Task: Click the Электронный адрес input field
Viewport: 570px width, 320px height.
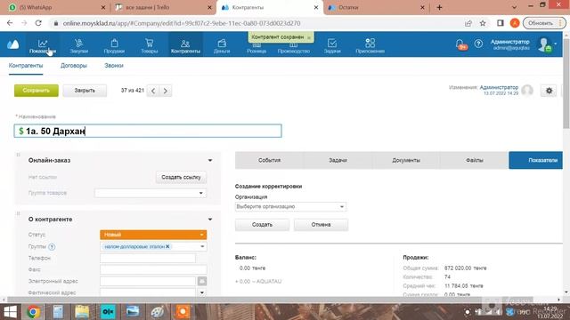Action: point(148,281)
